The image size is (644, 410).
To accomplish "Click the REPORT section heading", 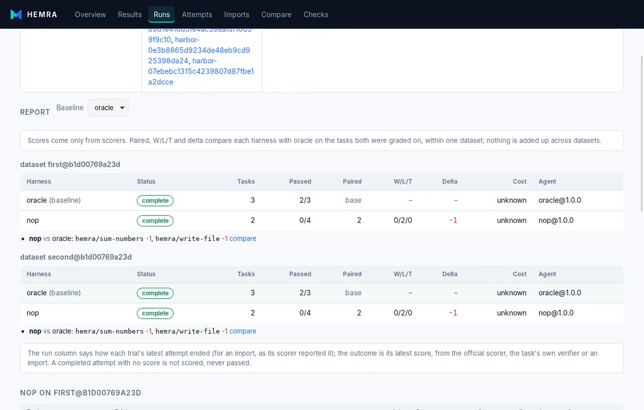I will [x=35, y=112].
